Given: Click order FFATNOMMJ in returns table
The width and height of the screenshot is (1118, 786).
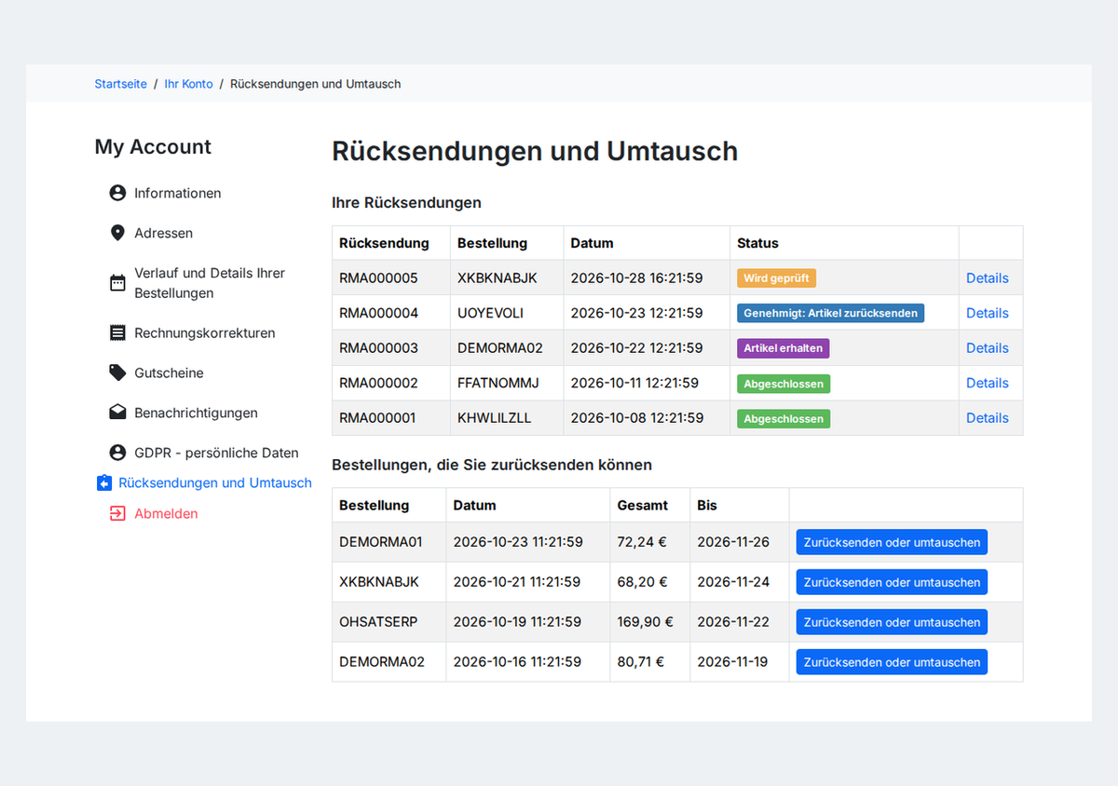Looking at the screenshot, I should point(498,383).
